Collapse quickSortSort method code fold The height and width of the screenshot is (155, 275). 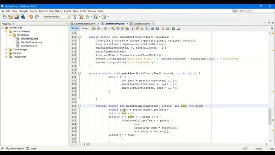tap(79, 73)
